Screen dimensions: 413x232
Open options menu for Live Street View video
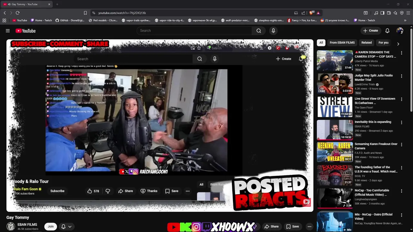point(401,100)
